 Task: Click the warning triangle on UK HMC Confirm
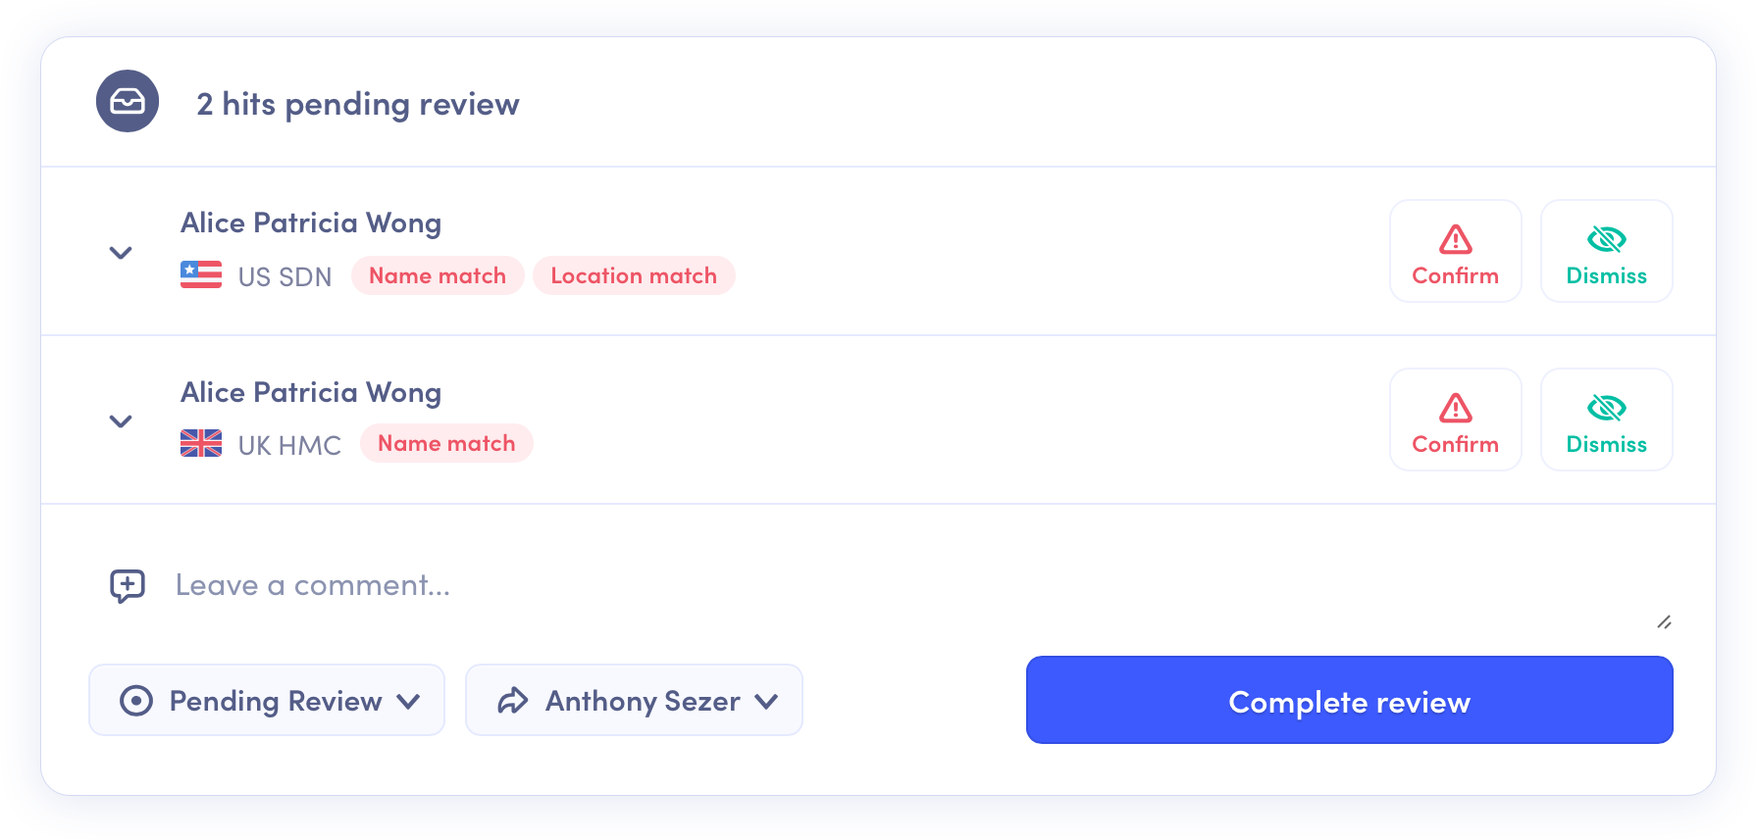[x=1456, y=408]
